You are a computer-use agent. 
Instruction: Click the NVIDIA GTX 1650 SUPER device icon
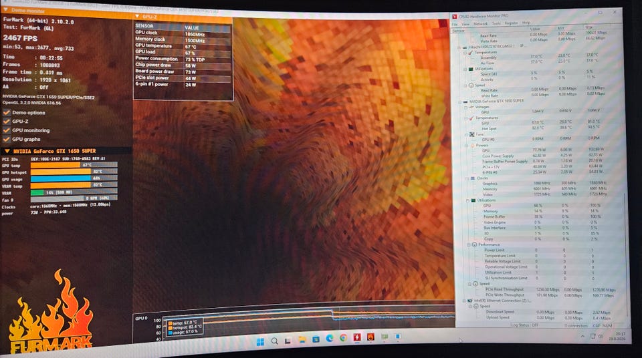tap(465, 102)
